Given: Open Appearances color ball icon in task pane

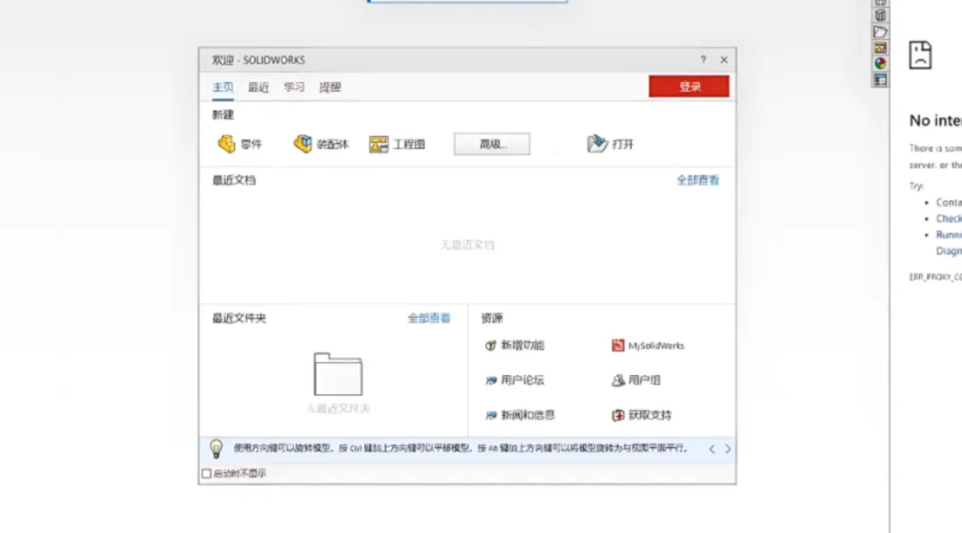Looking at the screenshot, I should (880, 63).
